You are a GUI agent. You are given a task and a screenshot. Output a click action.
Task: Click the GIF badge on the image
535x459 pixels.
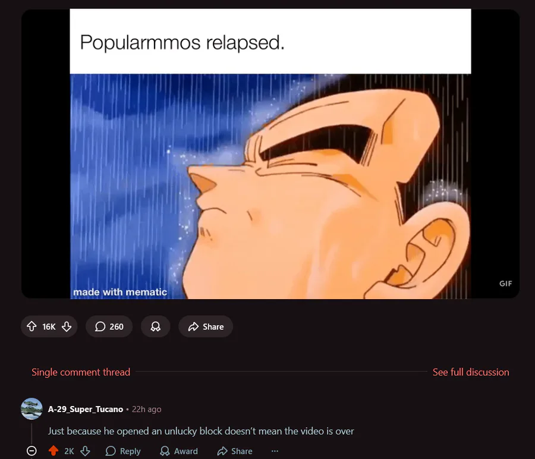[505, 284]
